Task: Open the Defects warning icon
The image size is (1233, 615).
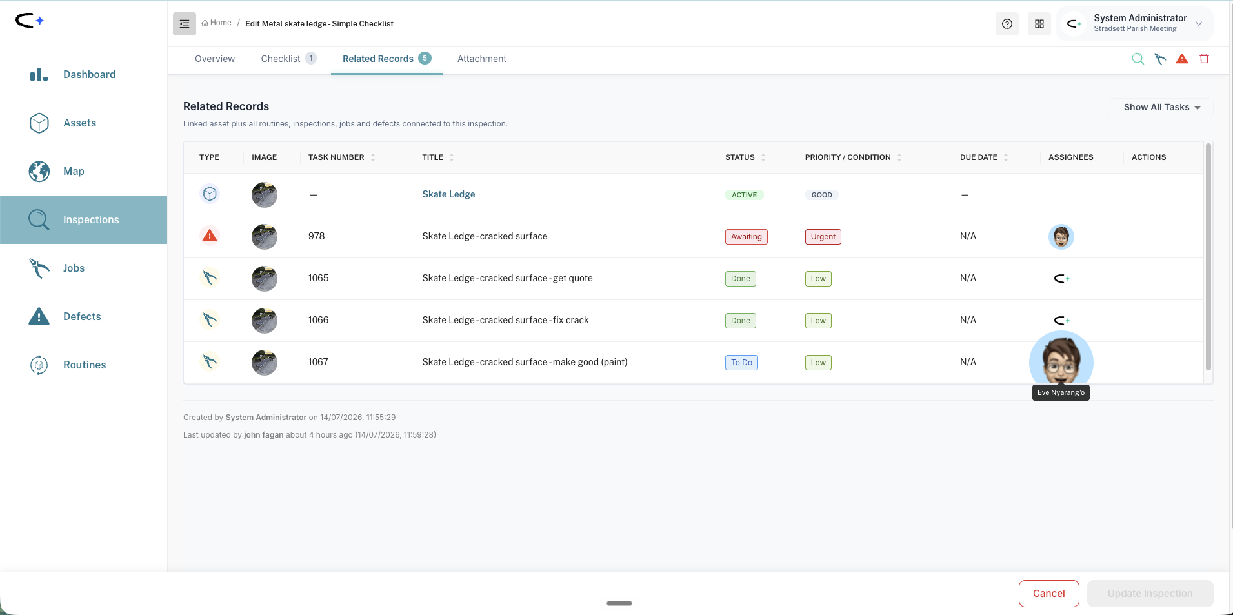Action: coord(39,316)
